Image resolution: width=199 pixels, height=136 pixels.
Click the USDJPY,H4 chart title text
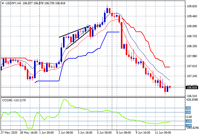tap(13, 3)
